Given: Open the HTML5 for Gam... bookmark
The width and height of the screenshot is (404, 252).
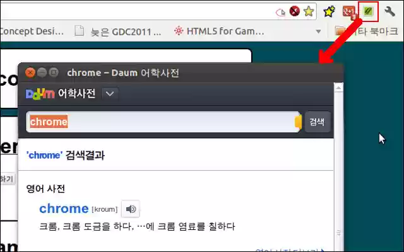Looking at the screenshot, I should point(219,31).
